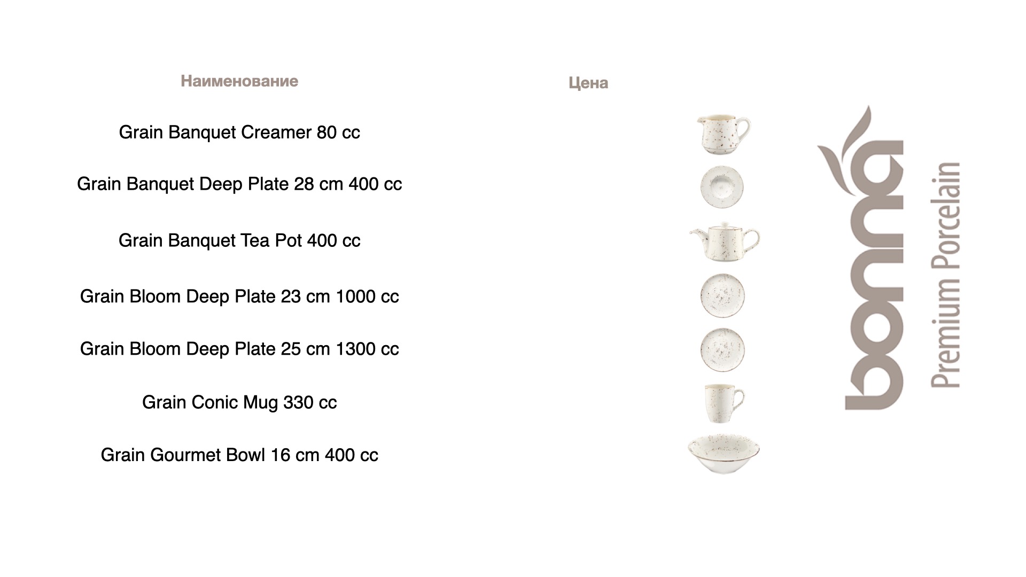Select Grain Gourmet Bowl 16 cm 400 cc
Viewport: 1026px width, 577px height.
point(239,455)
